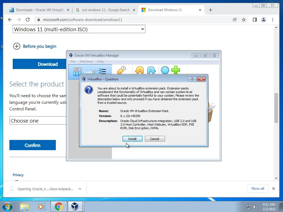Click the volume speaker tray icon

(255, 207)
